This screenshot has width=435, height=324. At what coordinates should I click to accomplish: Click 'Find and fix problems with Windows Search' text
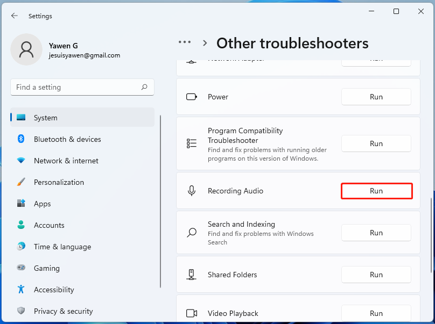(261, 238)
